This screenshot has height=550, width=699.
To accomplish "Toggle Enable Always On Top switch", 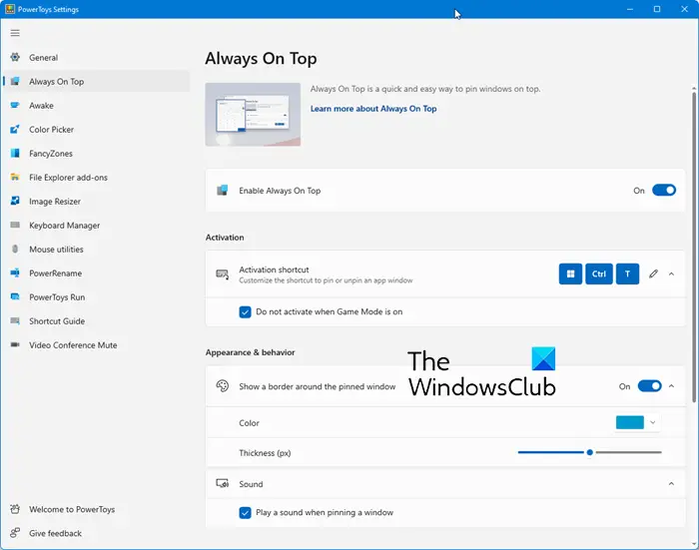I will click(664, 191).
